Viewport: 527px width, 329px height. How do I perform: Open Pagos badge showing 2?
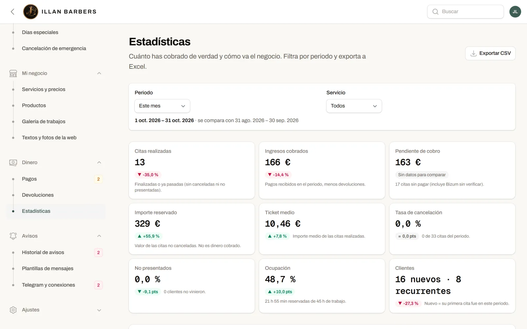[x=98, y=179]
